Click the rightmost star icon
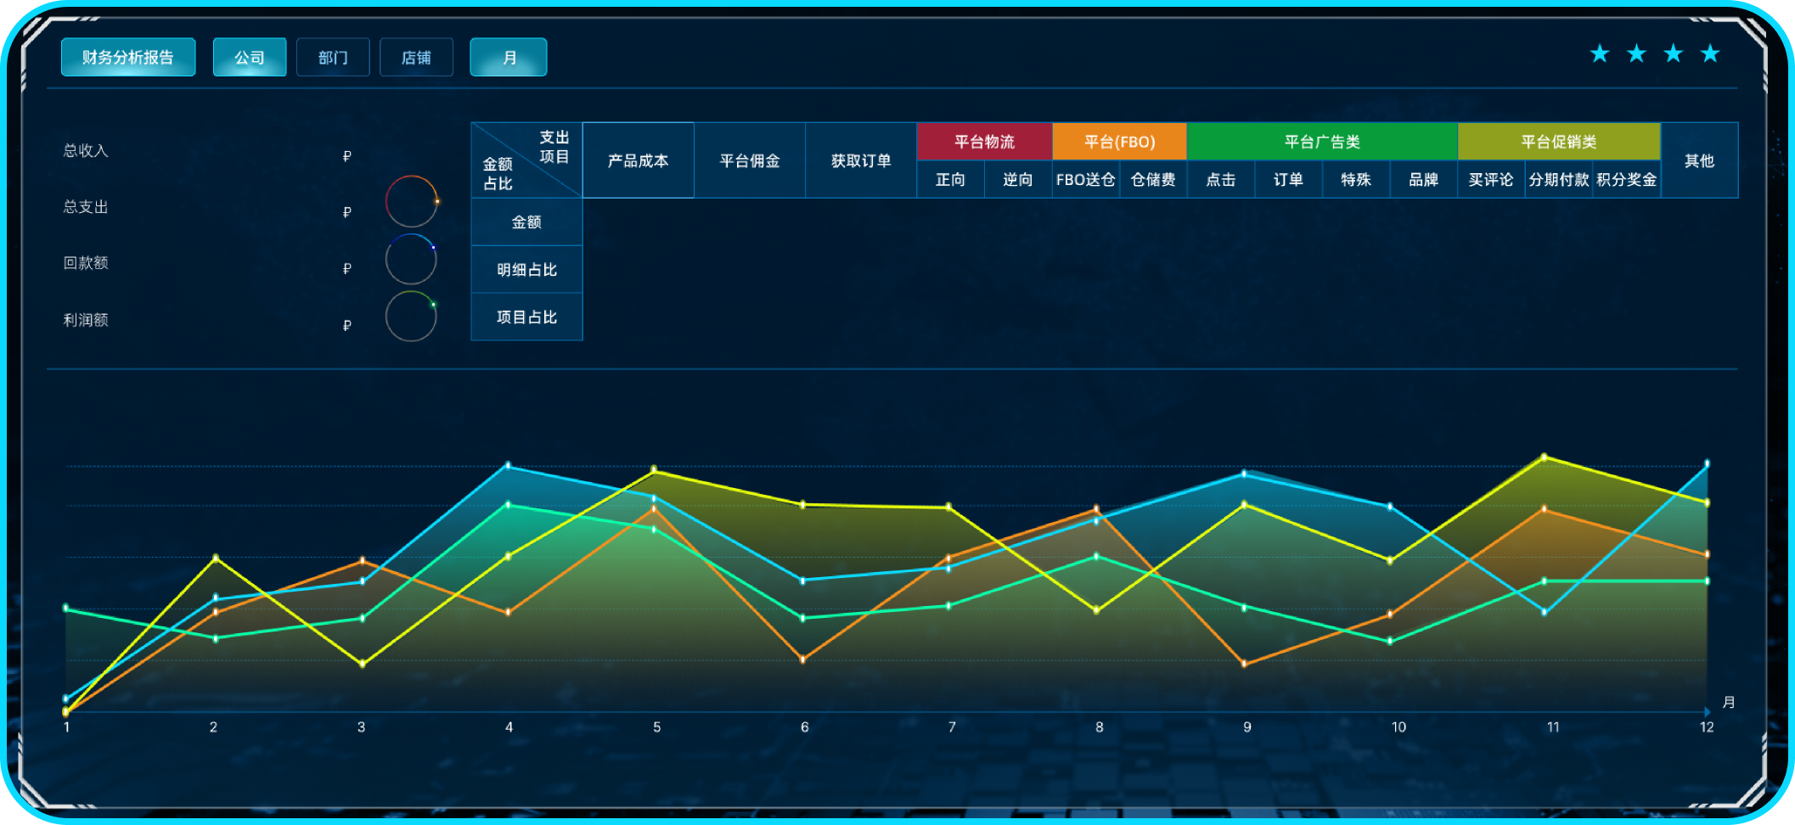 (x=1710, y=54)
